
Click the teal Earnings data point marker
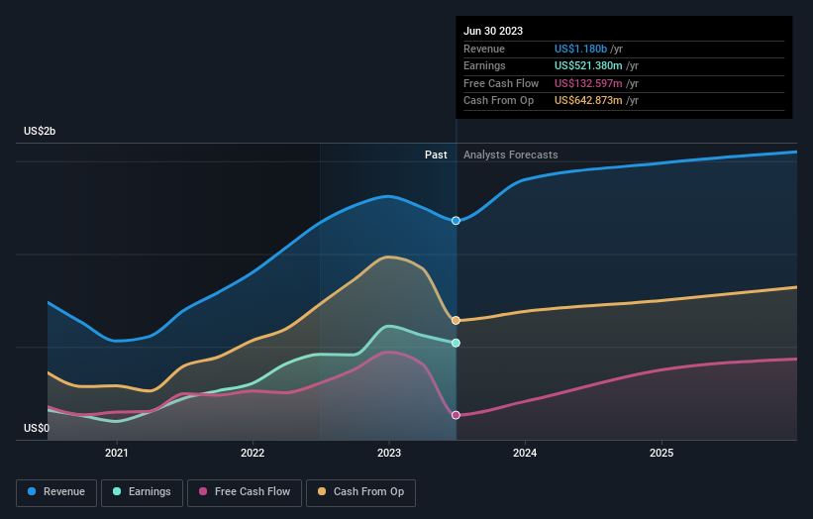456,343
